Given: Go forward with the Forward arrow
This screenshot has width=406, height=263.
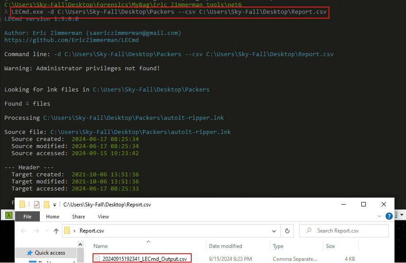Looking at the screenshot, I should [36, 231].
